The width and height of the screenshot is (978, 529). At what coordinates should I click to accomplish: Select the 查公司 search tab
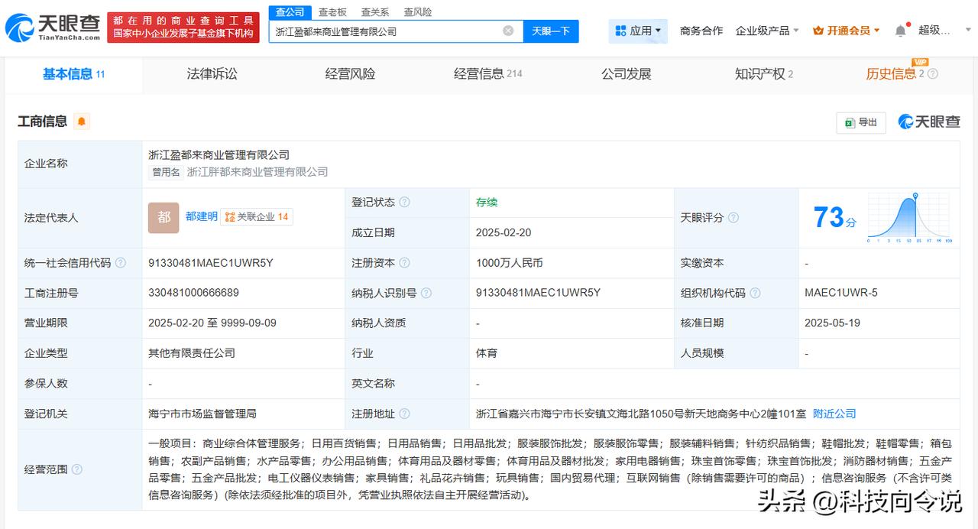click(290, 11)
